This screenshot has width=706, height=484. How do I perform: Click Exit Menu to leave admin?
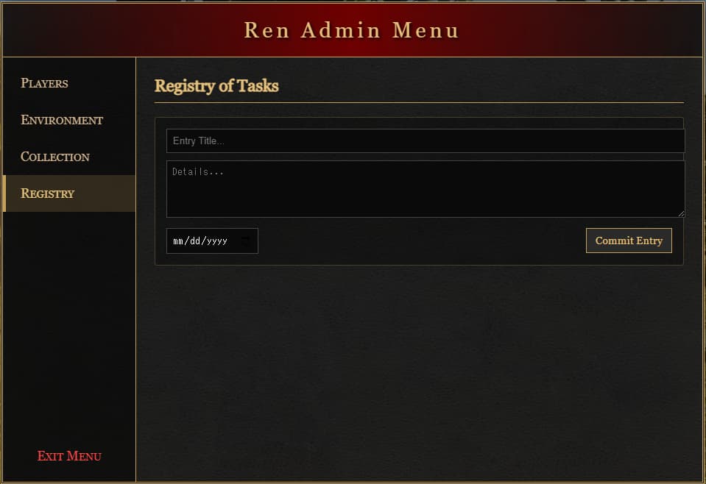(x=69, y=456)
